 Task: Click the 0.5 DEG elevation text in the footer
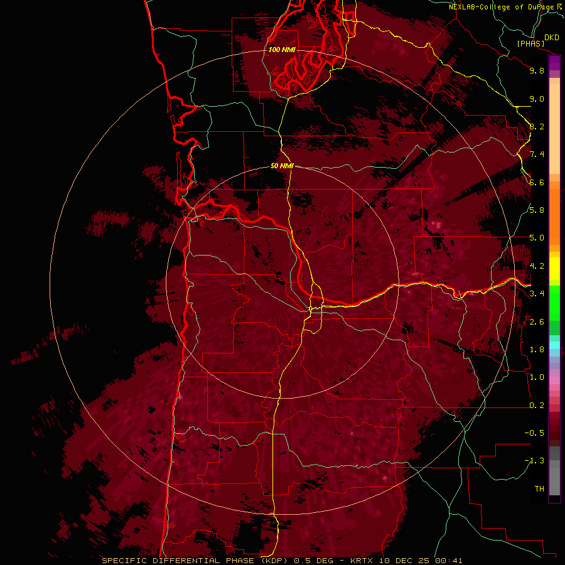point(314,561)
